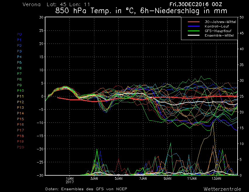Click the P9 ensemble label
249x192 pixels.
19,85
